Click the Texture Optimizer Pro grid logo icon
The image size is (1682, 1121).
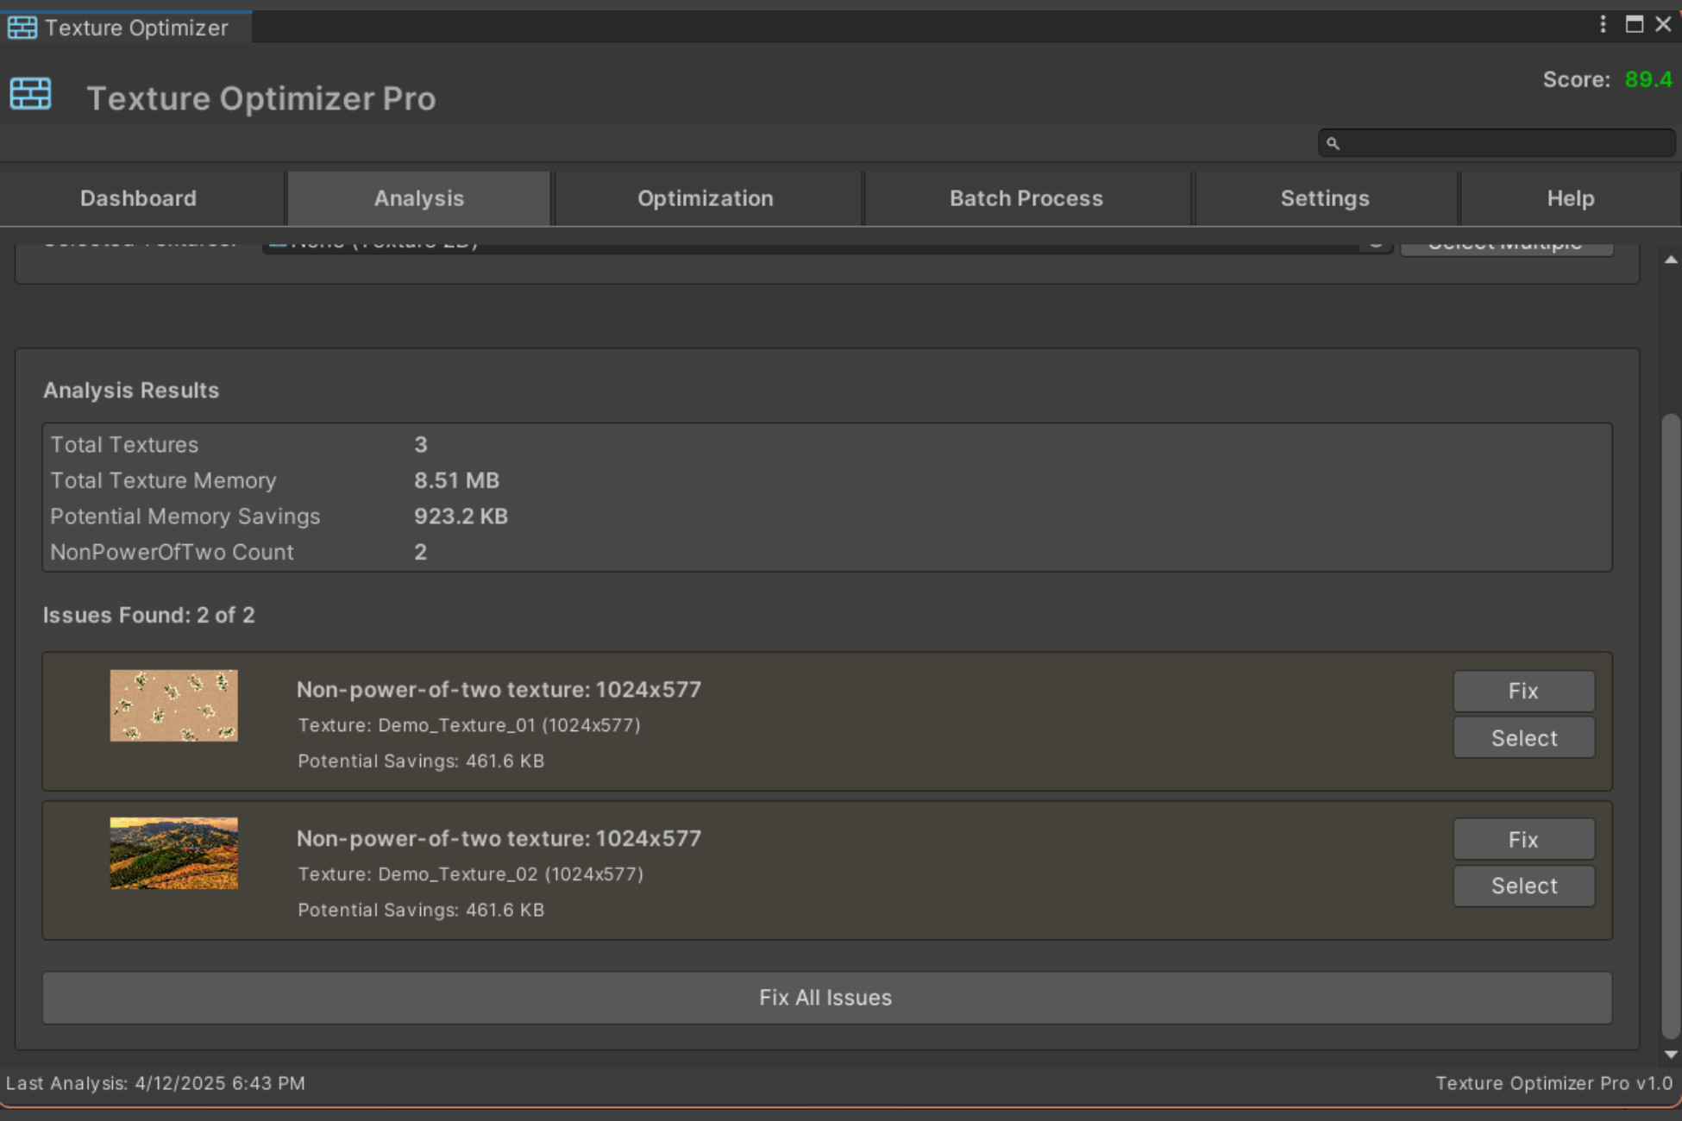[x=30, y=93]
